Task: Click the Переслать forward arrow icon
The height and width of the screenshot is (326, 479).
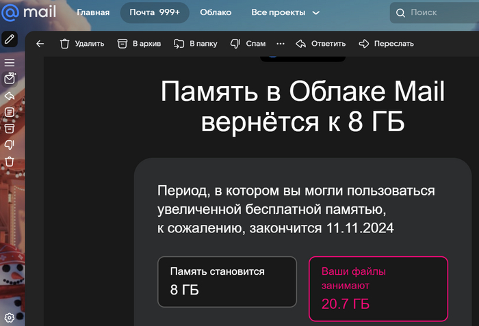Action: pyautogui.click(x=364, y=44)
